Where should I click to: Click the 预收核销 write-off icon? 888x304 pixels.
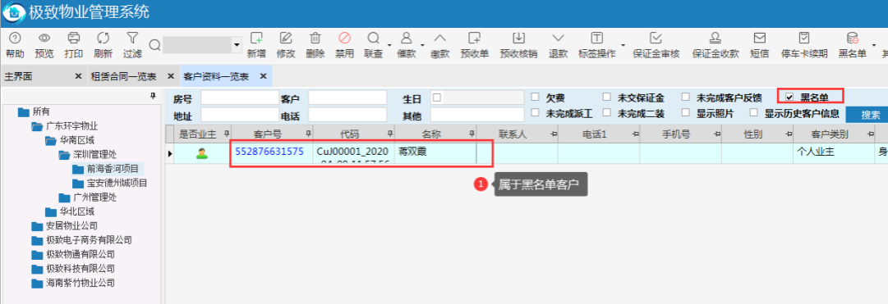coord(518,39)
